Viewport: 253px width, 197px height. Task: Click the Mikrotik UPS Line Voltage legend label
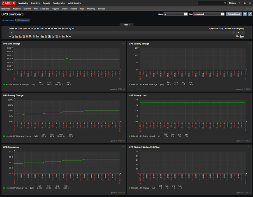tap(17, 84)
